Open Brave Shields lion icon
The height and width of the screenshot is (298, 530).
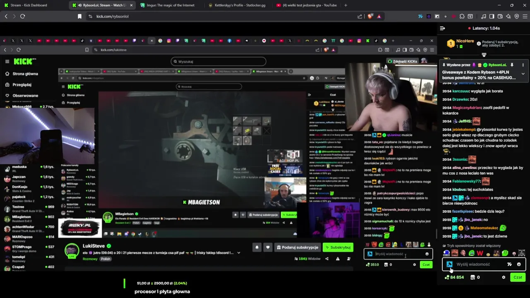370,16
